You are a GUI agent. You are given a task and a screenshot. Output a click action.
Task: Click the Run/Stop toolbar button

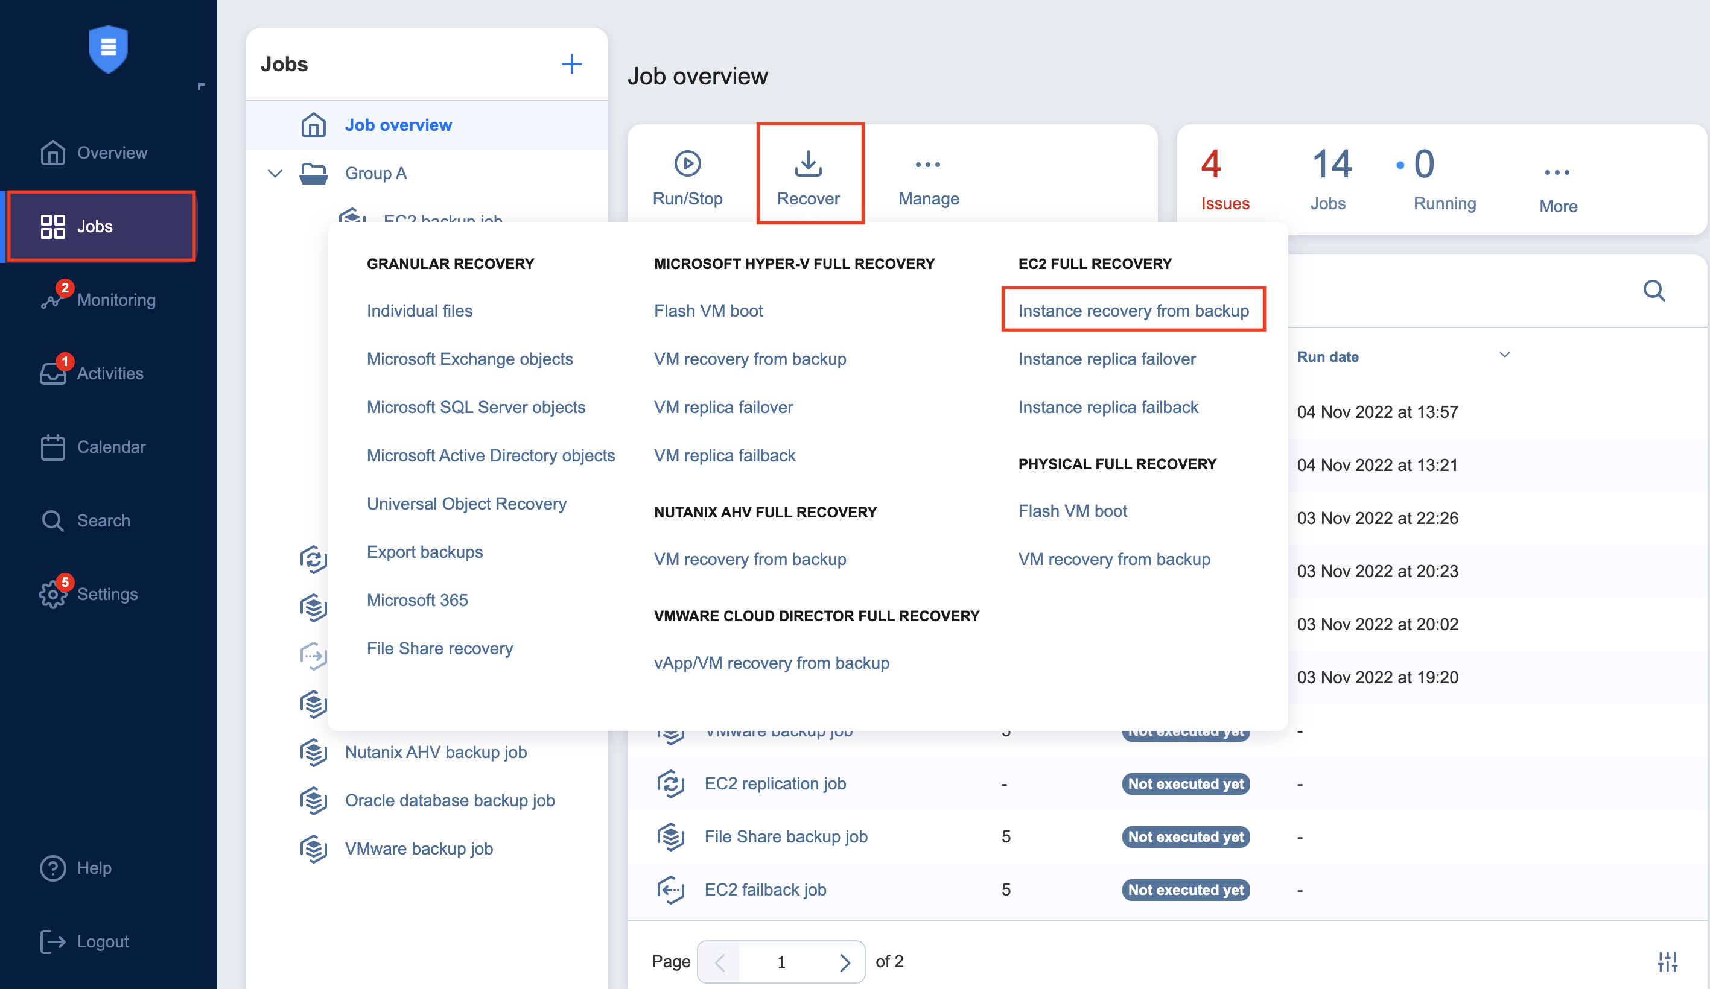click(x=687, y=178)
